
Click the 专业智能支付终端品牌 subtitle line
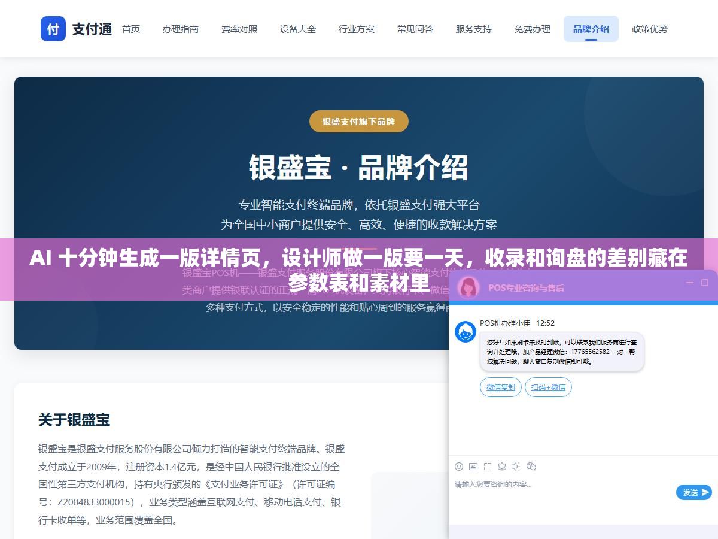click(359, 205)
